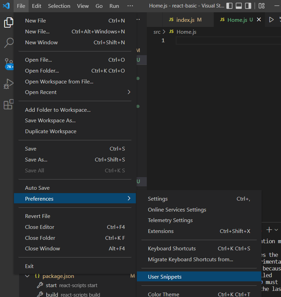Viewport: 281px width, 297px height.
Task: Collapse the package.json tree node
Action: [x=28, y=276]
